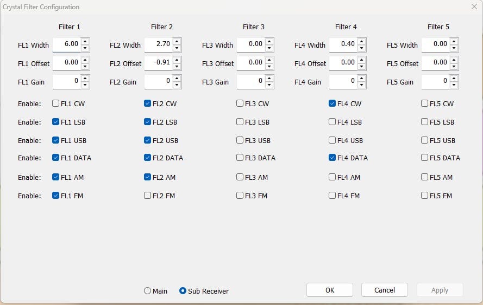
Task: Enable FL4 FM checkbox
Action: click(332, 196)
